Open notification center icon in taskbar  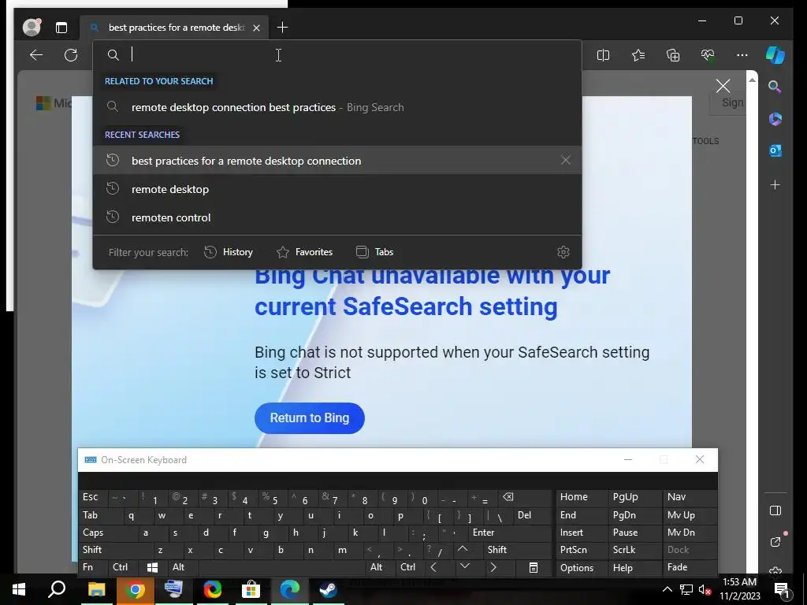coord(782,589)
